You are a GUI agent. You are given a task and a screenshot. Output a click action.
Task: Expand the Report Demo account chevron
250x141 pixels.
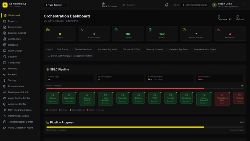coord(244,5)
